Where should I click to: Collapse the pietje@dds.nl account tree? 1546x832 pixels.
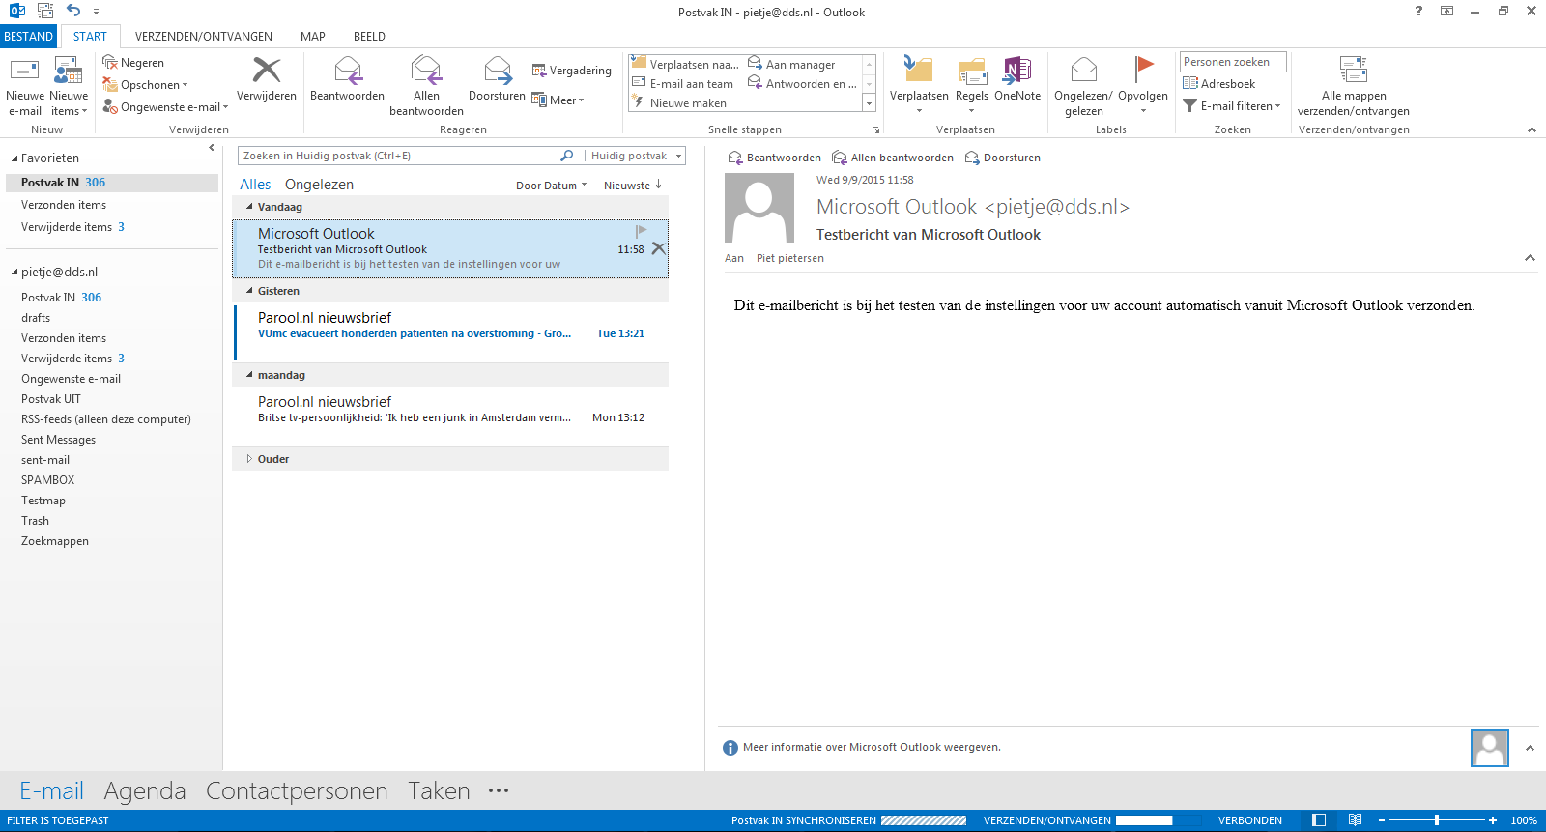pos(14,273)
